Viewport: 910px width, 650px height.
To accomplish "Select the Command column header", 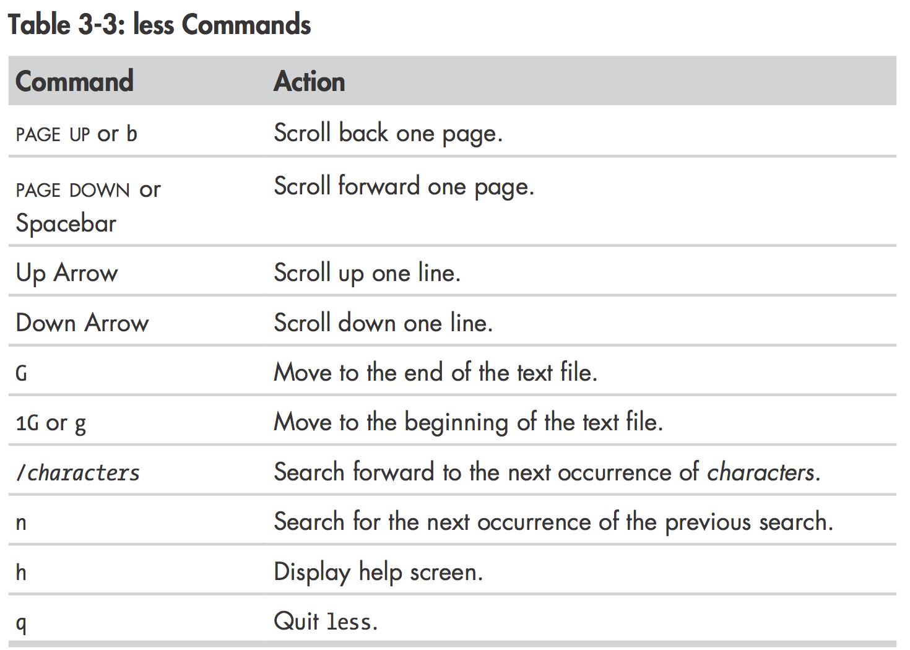I will (74, 82).
